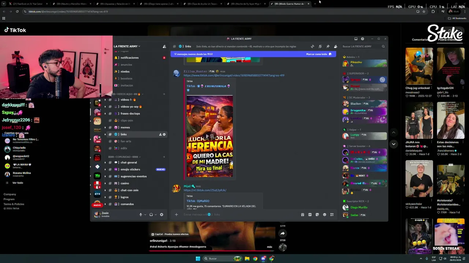Open the LA FRENTE ARMY server dropdown

[x=127, y=46]
